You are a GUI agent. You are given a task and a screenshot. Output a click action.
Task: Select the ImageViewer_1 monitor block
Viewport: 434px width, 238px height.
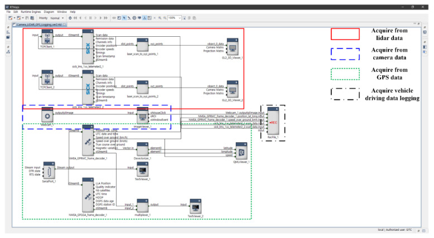coord(142,114)
